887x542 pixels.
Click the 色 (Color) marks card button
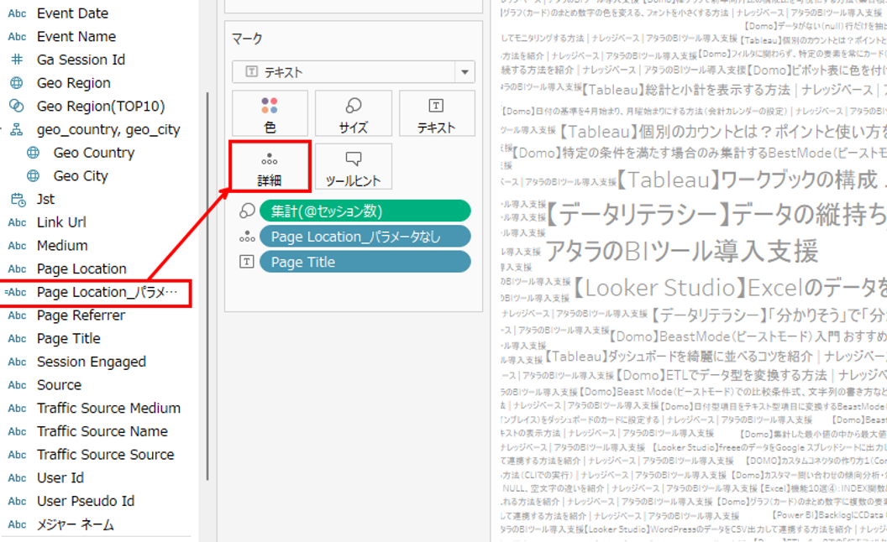pyautogui.click(x=270, y=113)
